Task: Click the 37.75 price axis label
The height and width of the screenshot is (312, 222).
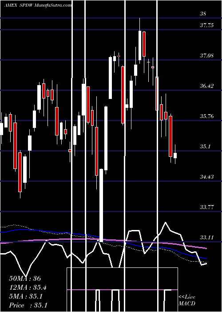Action: click(207, 25)
